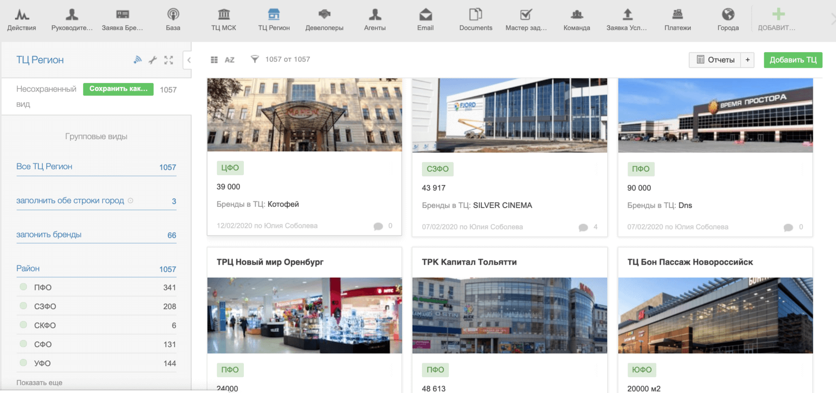Image resolution: width=836 pixels, height=393 pixels.
Task: Click the Групповые виды heading
Action: point(96,136)
